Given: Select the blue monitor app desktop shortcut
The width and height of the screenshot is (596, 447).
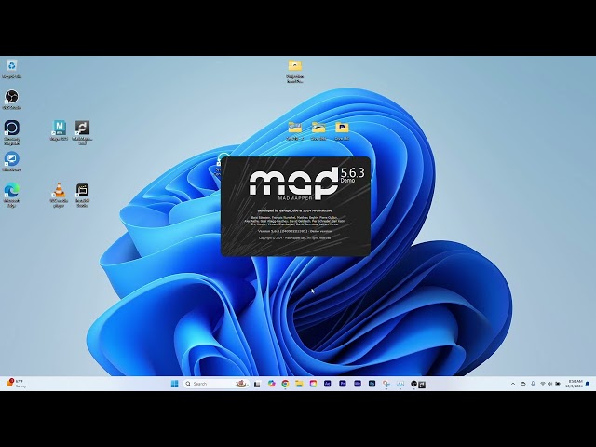Looking at the screenshot, I should [11, 159].
